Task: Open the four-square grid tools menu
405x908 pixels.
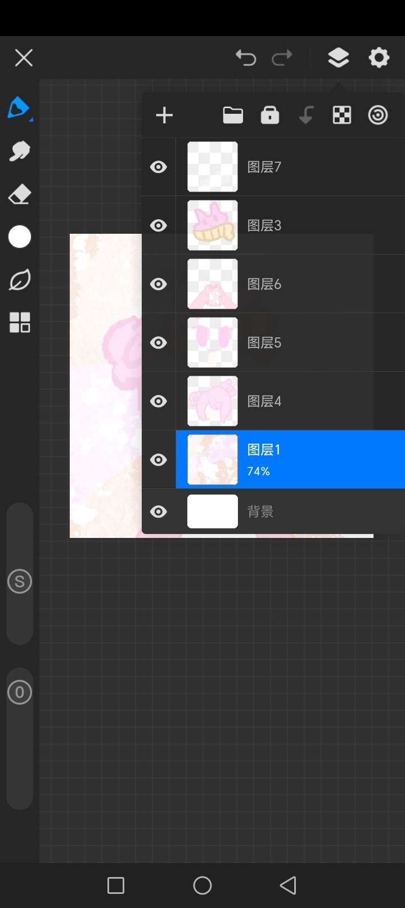Action: (x=20, y=323)
